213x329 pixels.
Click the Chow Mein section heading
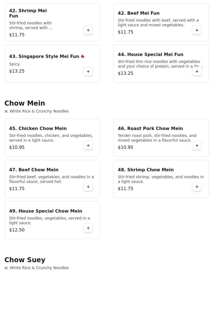[x=25, y=103]
